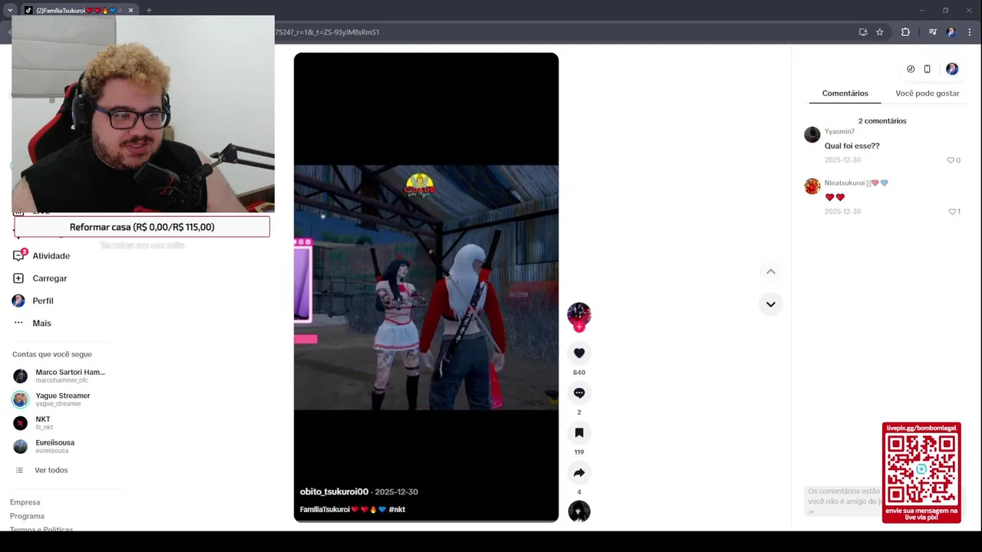982x552 pixels.
Task: Like Ninatsukuroi's comment
Action: tap(951, 212)
